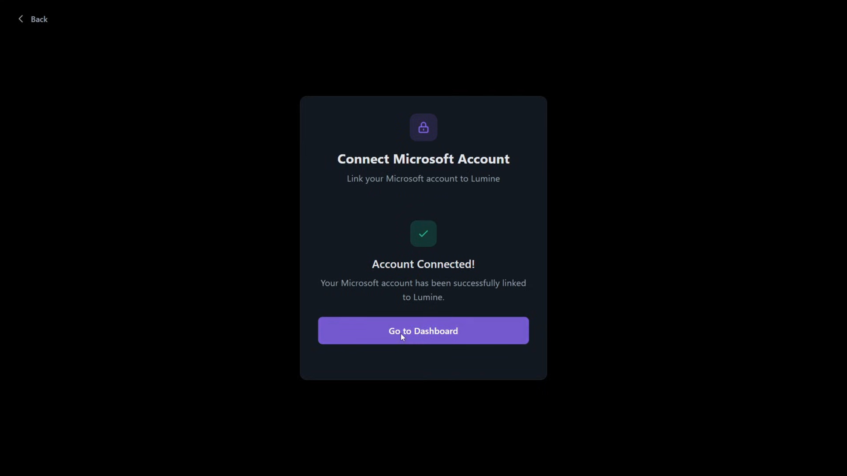Click the word Go on the purple button

pos(394,331)
